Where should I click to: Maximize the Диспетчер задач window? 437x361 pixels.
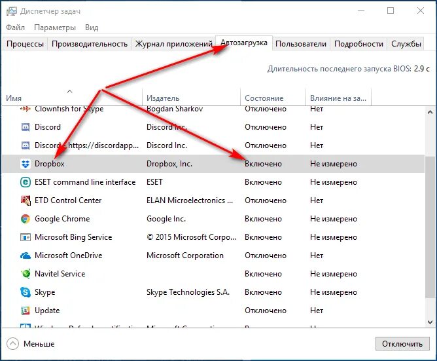tap(391, 11)
